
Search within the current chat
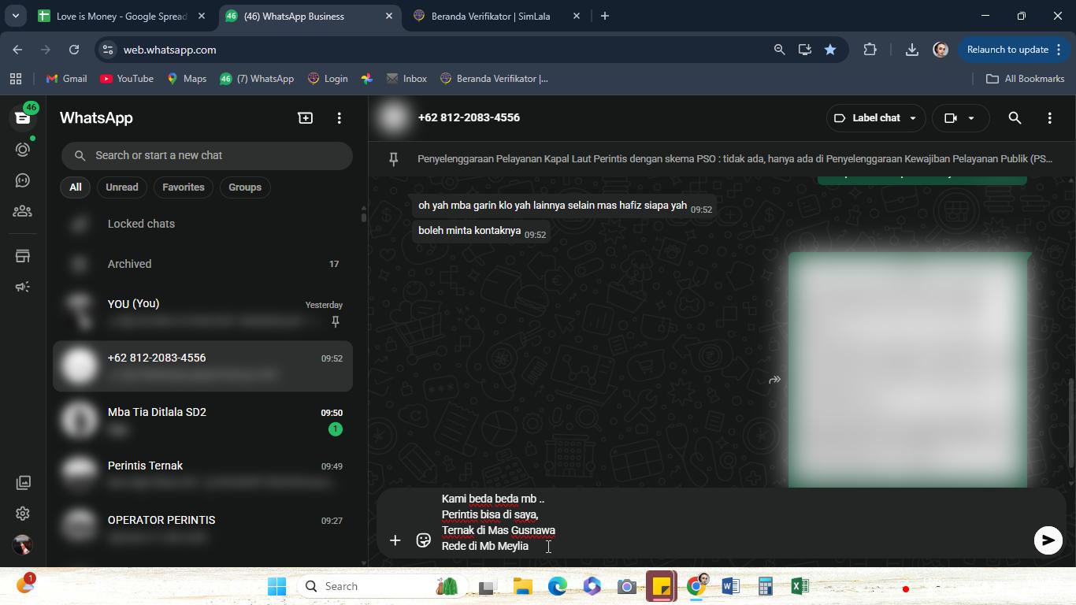(1015, 117)
